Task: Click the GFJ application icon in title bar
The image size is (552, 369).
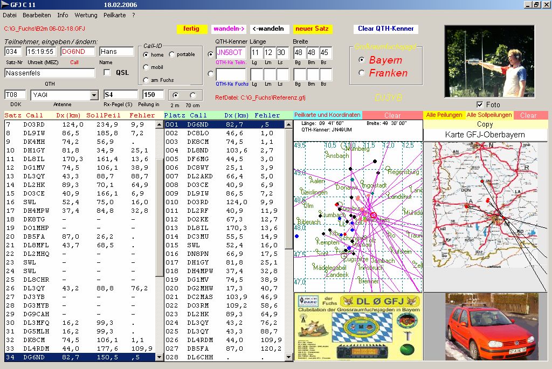Action: click(5, 4)
